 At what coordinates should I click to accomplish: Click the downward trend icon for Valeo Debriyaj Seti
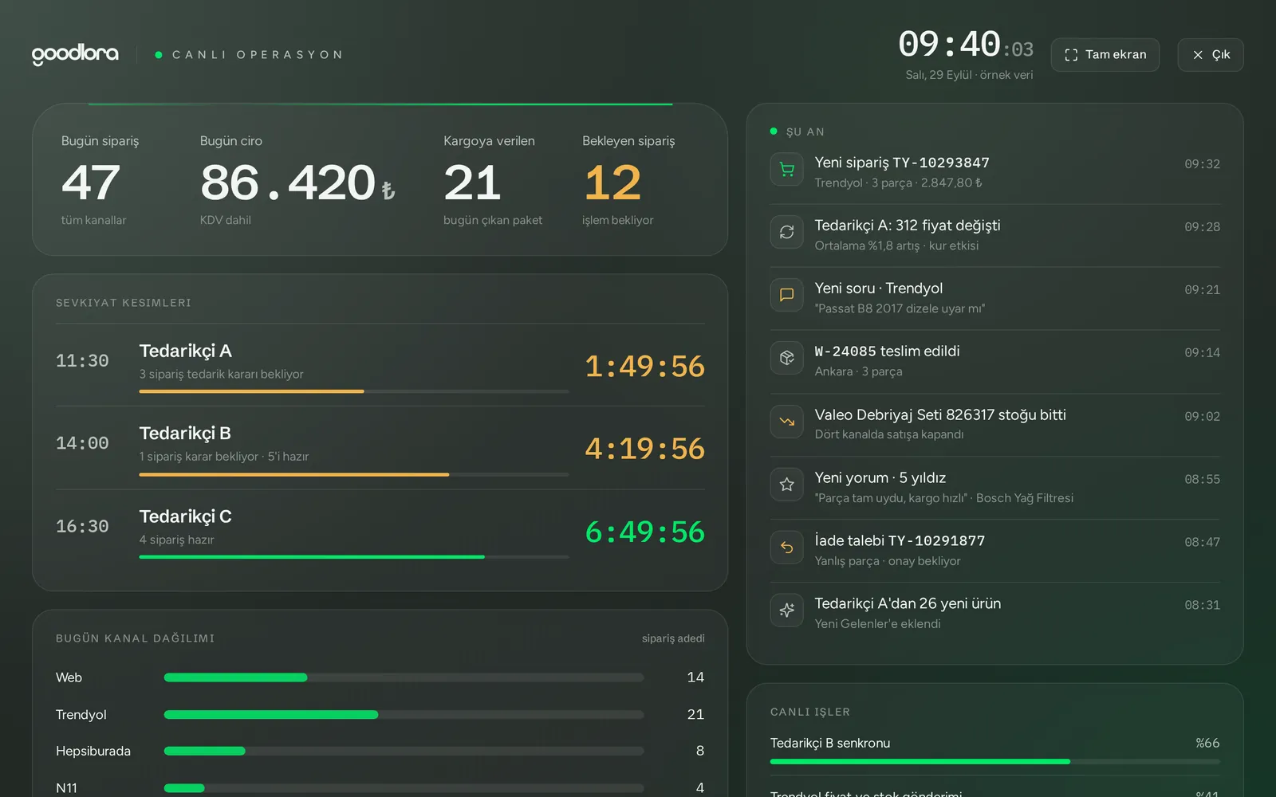point(786,422)
